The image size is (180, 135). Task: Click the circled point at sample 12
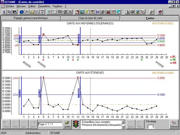(x=78, y=45)
